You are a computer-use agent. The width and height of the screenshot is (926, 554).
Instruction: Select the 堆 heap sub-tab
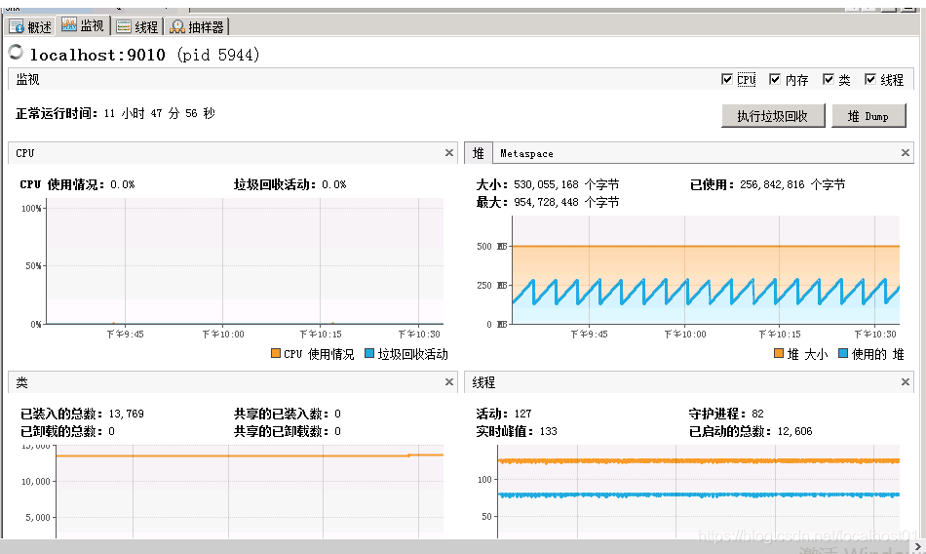point(479,153)
